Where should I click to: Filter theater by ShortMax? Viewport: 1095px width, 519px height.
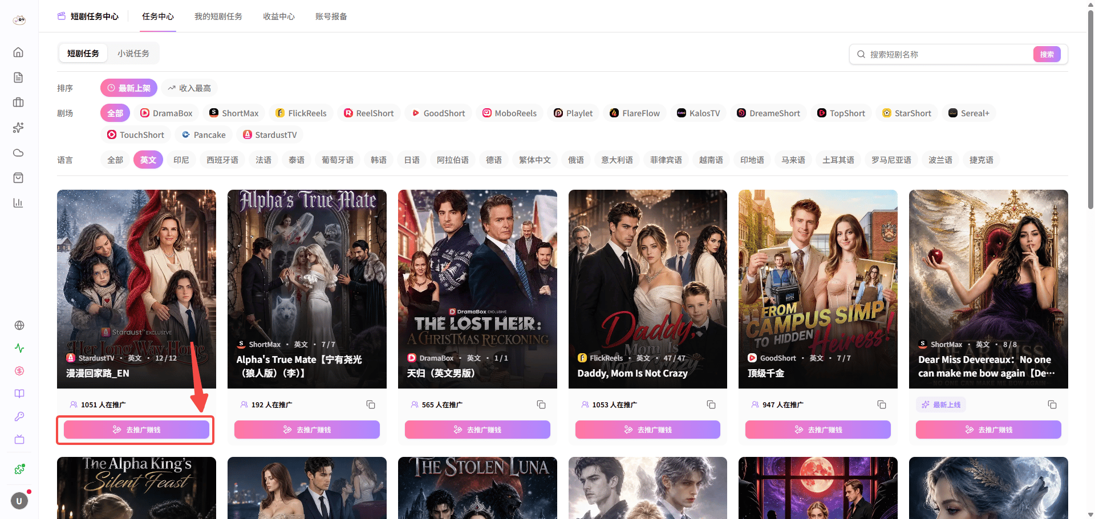(x=234, y=113)
